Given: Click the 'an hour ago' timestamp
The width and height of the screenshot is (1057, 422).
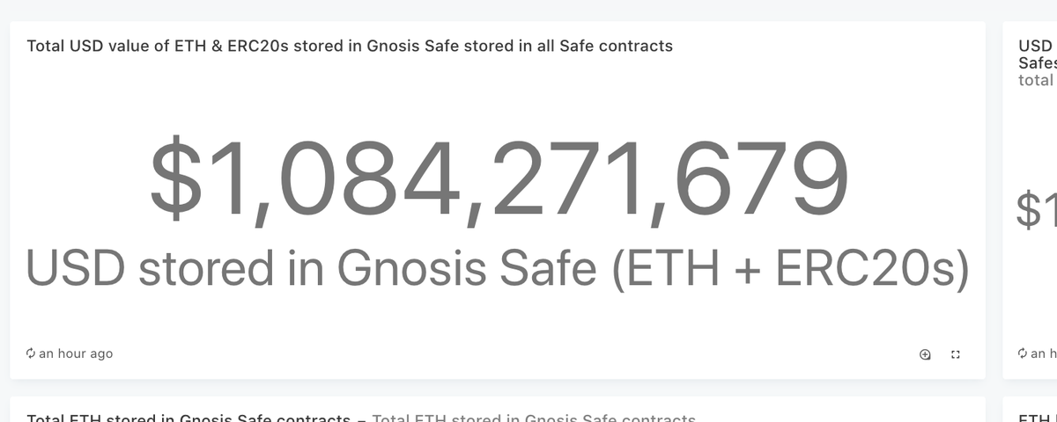Looking at the screenshot, I should pos(76,353).
